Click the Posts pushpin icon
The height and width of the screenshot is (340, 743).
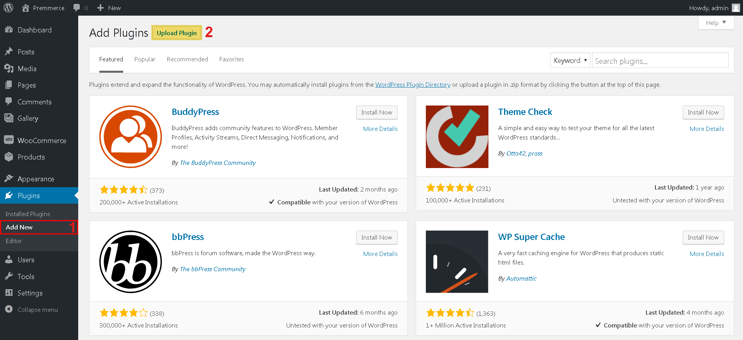click(9, 52)
